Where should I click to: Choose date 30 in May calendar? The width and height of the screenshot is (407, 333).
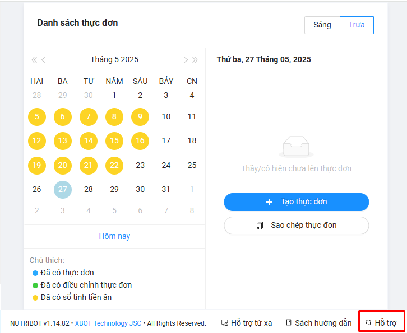[140, 189]
